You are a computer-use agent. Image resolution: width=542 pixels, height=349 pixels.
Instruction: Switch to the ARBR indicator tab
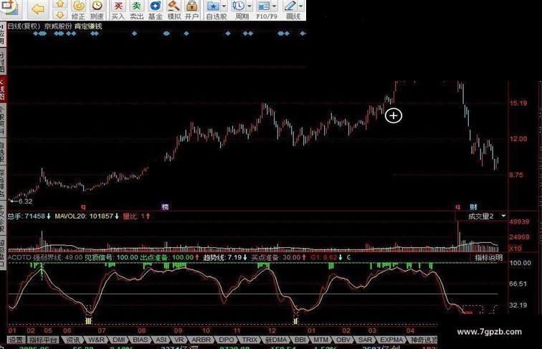(201, 340)
